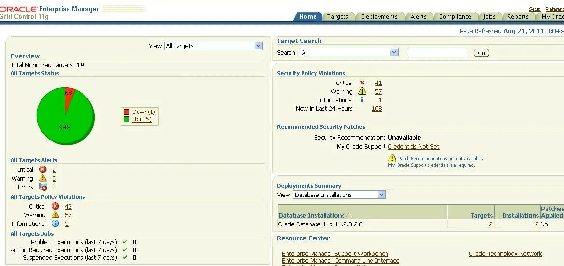Image resolution: width=564 pixels, height=266 pixels.
Task: Click the Warning alerts triangle icon
Action: [x=43, y=178]
